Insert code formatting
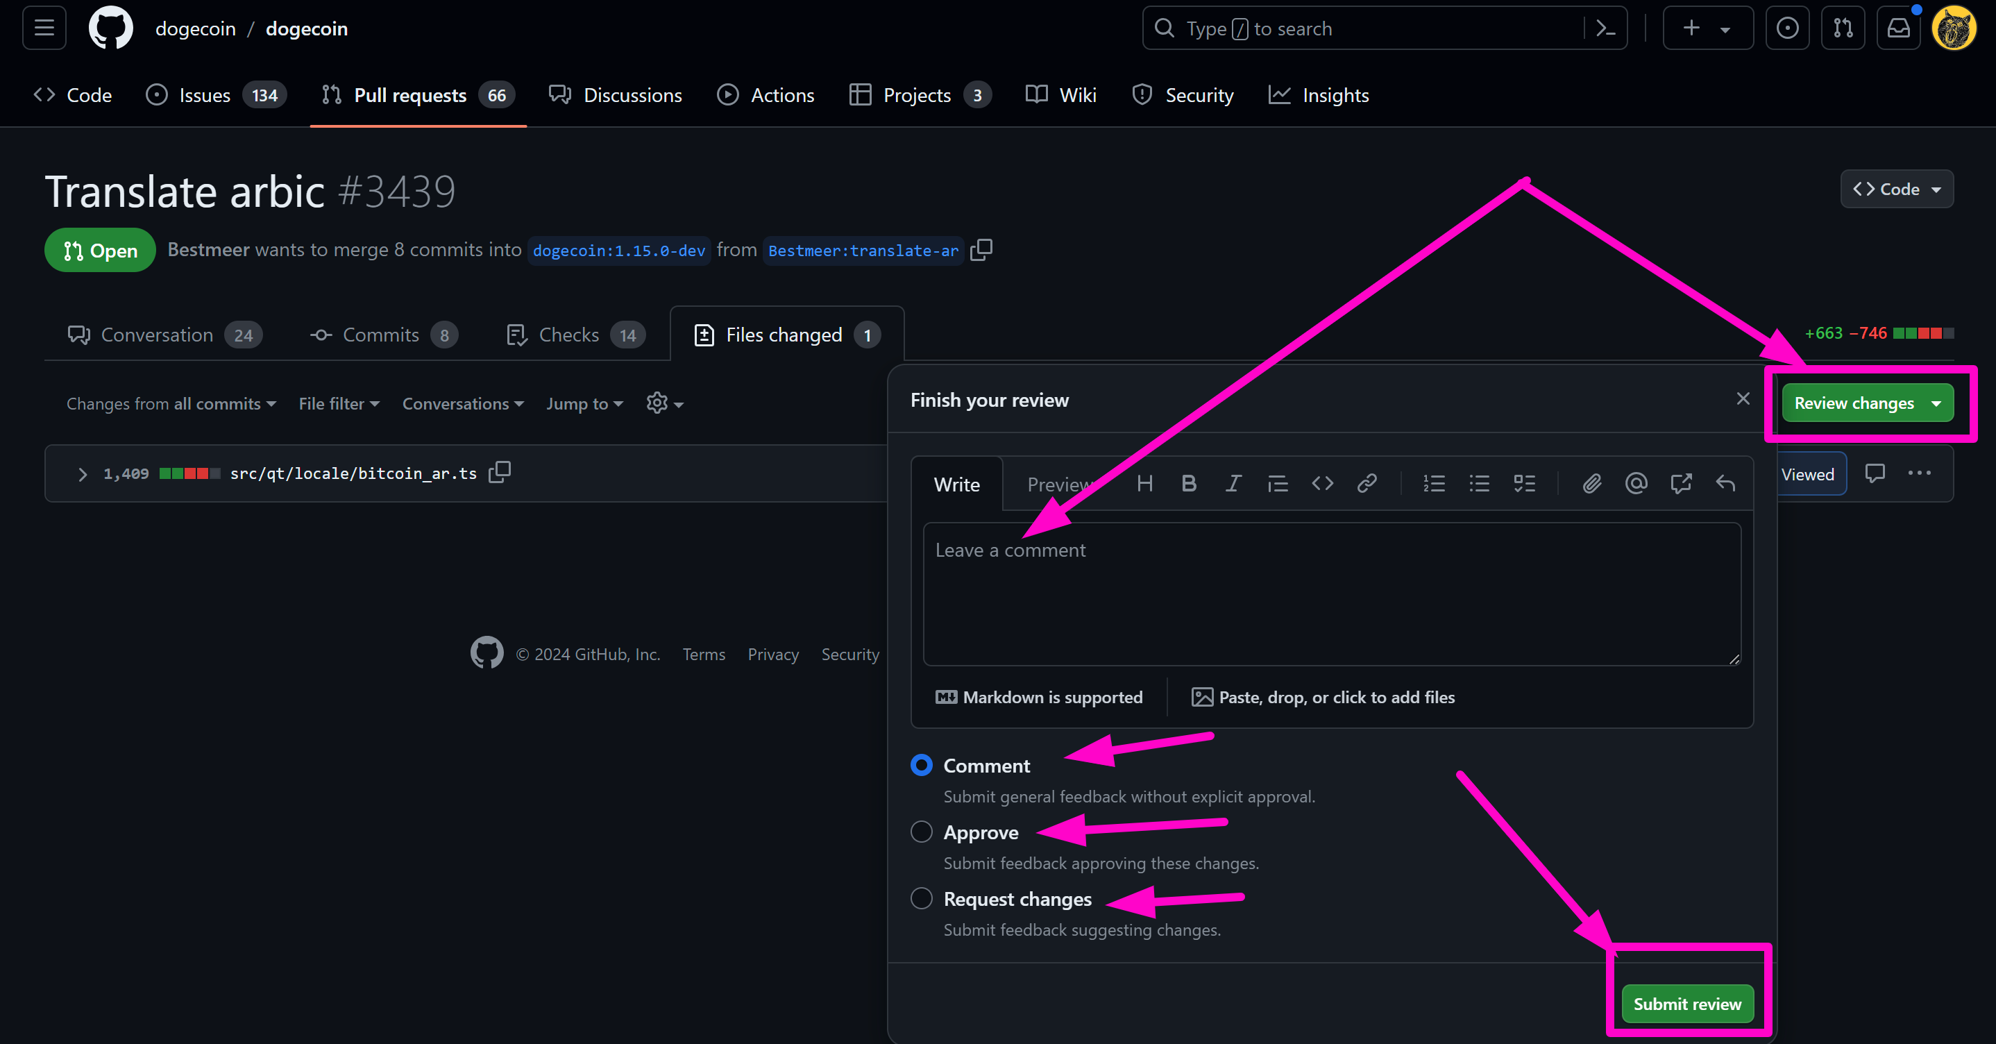1996x1044 pixels. [1323, 484]
